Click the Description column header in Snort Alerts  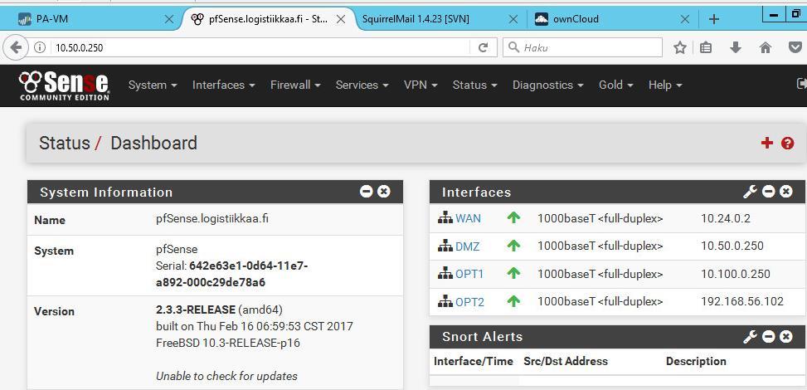tap(696, 361)
